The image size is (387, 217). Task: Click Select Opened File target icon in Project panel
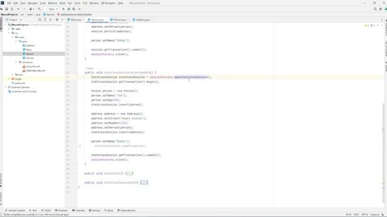coord(39,19)
